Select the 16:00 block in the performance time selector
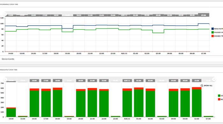The image size is (223, 124). (x=33, y=15)
